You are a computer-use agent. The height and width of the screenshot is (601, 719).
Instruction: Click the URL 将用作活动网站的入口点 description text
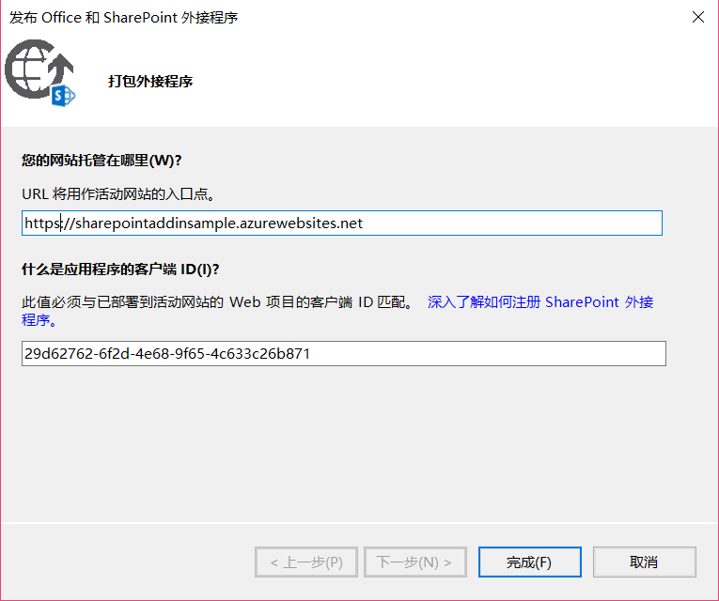[x=118, y=194]
